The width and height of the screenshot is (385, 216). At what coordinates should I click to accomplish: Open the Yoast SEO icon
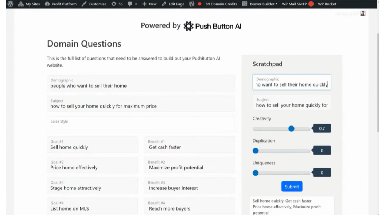click(x=192, y=4)
